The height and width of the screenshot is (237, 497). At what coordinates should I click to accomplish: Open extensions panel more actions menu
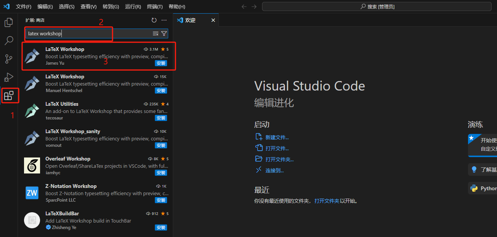tap(164, 20)
